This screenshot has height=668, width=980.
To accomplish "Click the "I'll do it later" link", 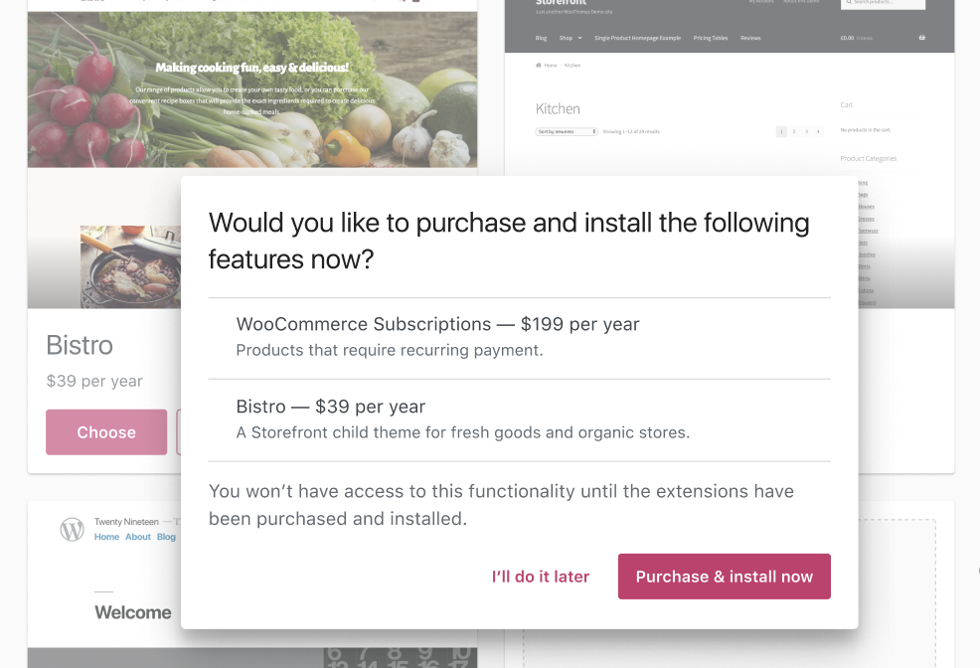I will [x=540, y=577].
